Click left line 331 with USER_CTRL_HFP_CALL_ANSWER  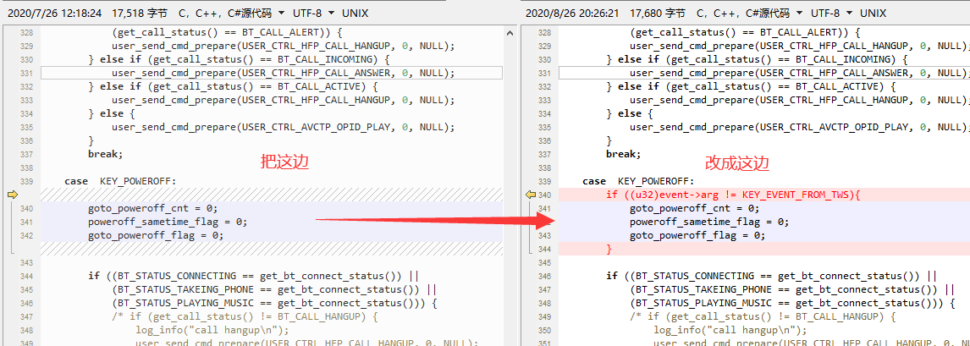pyautogui.click(x=283, y=73)
